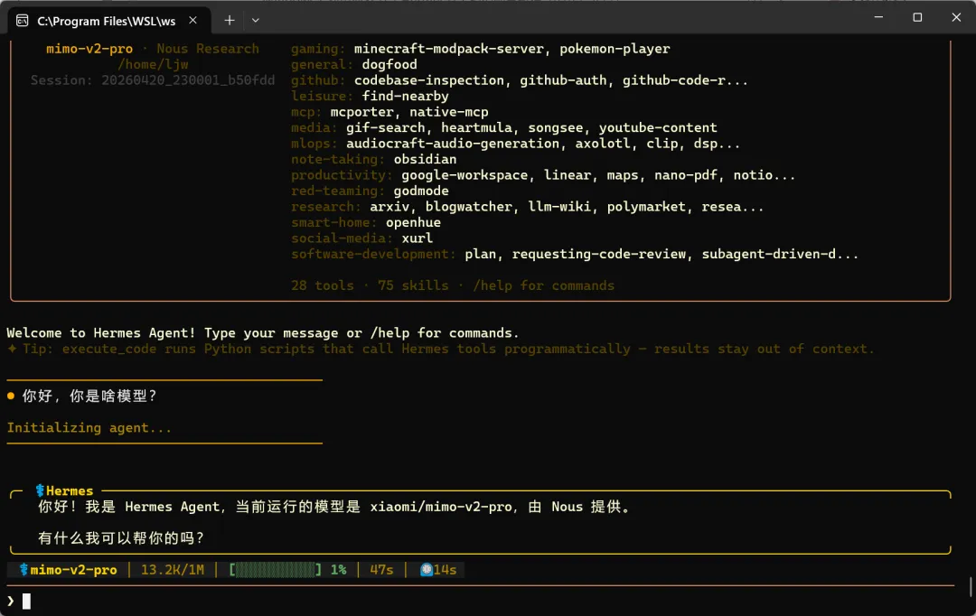Image resolution: width=976 pixels, height=616 pixels.
Task: Click the linear skill
Action: (567, 175)
